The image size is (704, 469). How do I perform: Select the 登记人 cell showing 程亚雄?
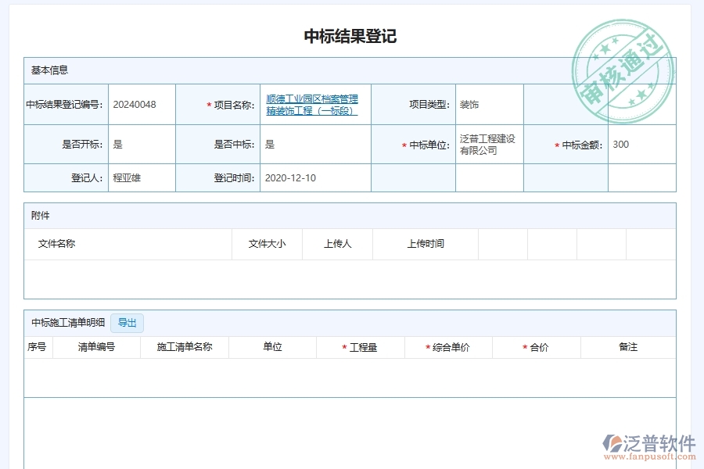coord(141,177)
